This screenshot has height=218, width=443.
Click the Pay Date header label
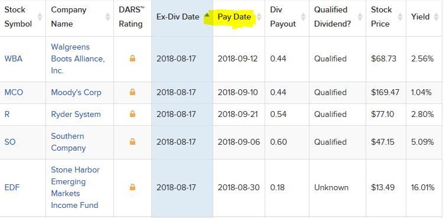tap(234, 17)
